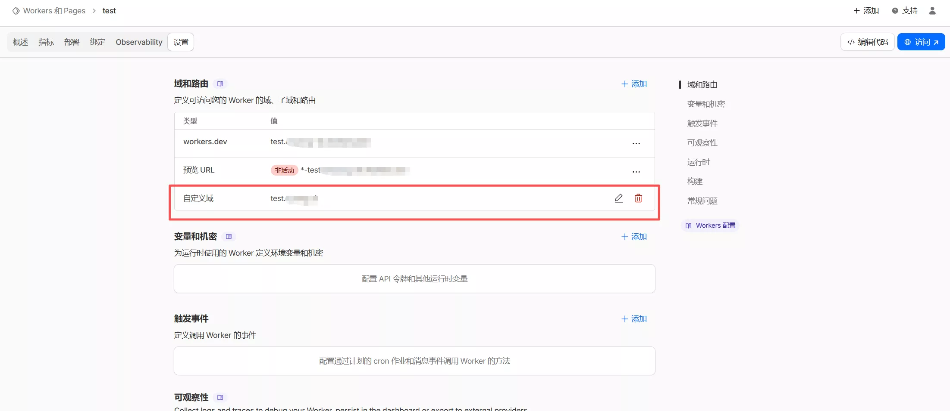The width and height of the screenshot is (950, 411).
Task: Open the 部署 tab
Action: point(72,42)
